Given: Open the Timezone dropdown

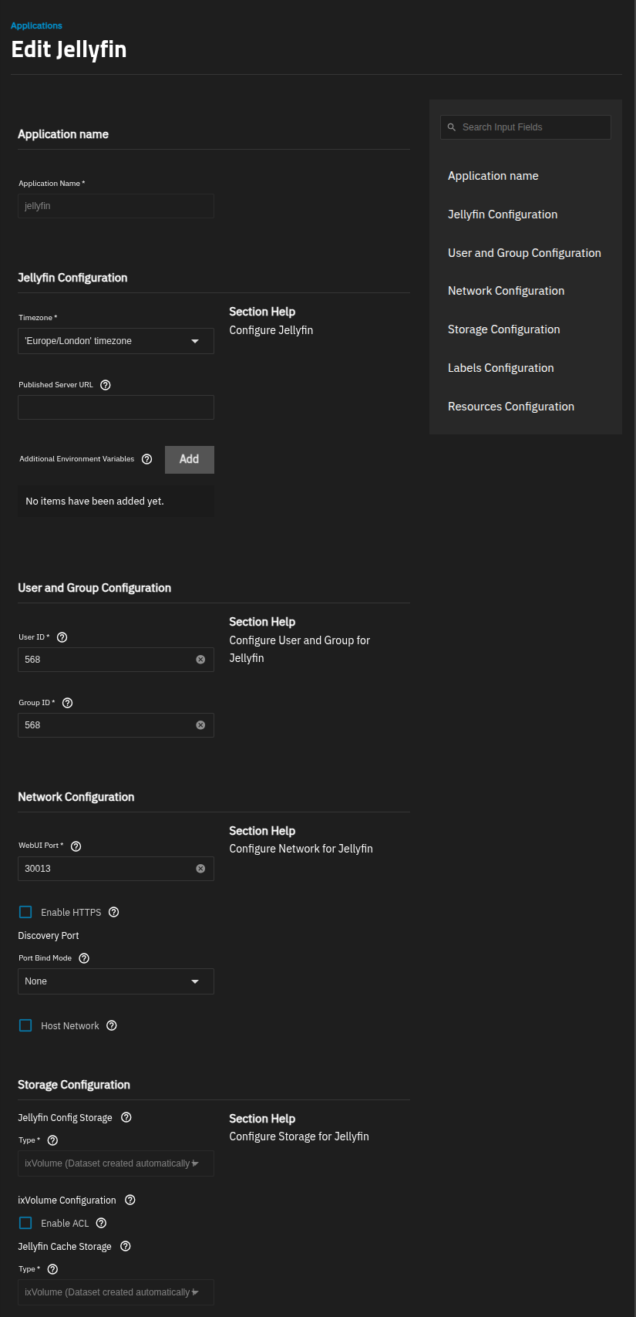Looking at the screenshot, I should tap(116, 341).
